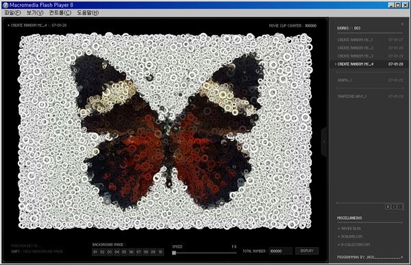Click the DISPLAY button
The width and height of the screenshot is (411, 265).
pos(307,251)
